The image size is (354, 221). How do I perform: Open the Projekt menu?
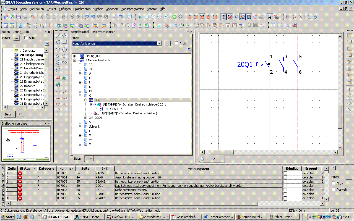[x=12, y=9]
